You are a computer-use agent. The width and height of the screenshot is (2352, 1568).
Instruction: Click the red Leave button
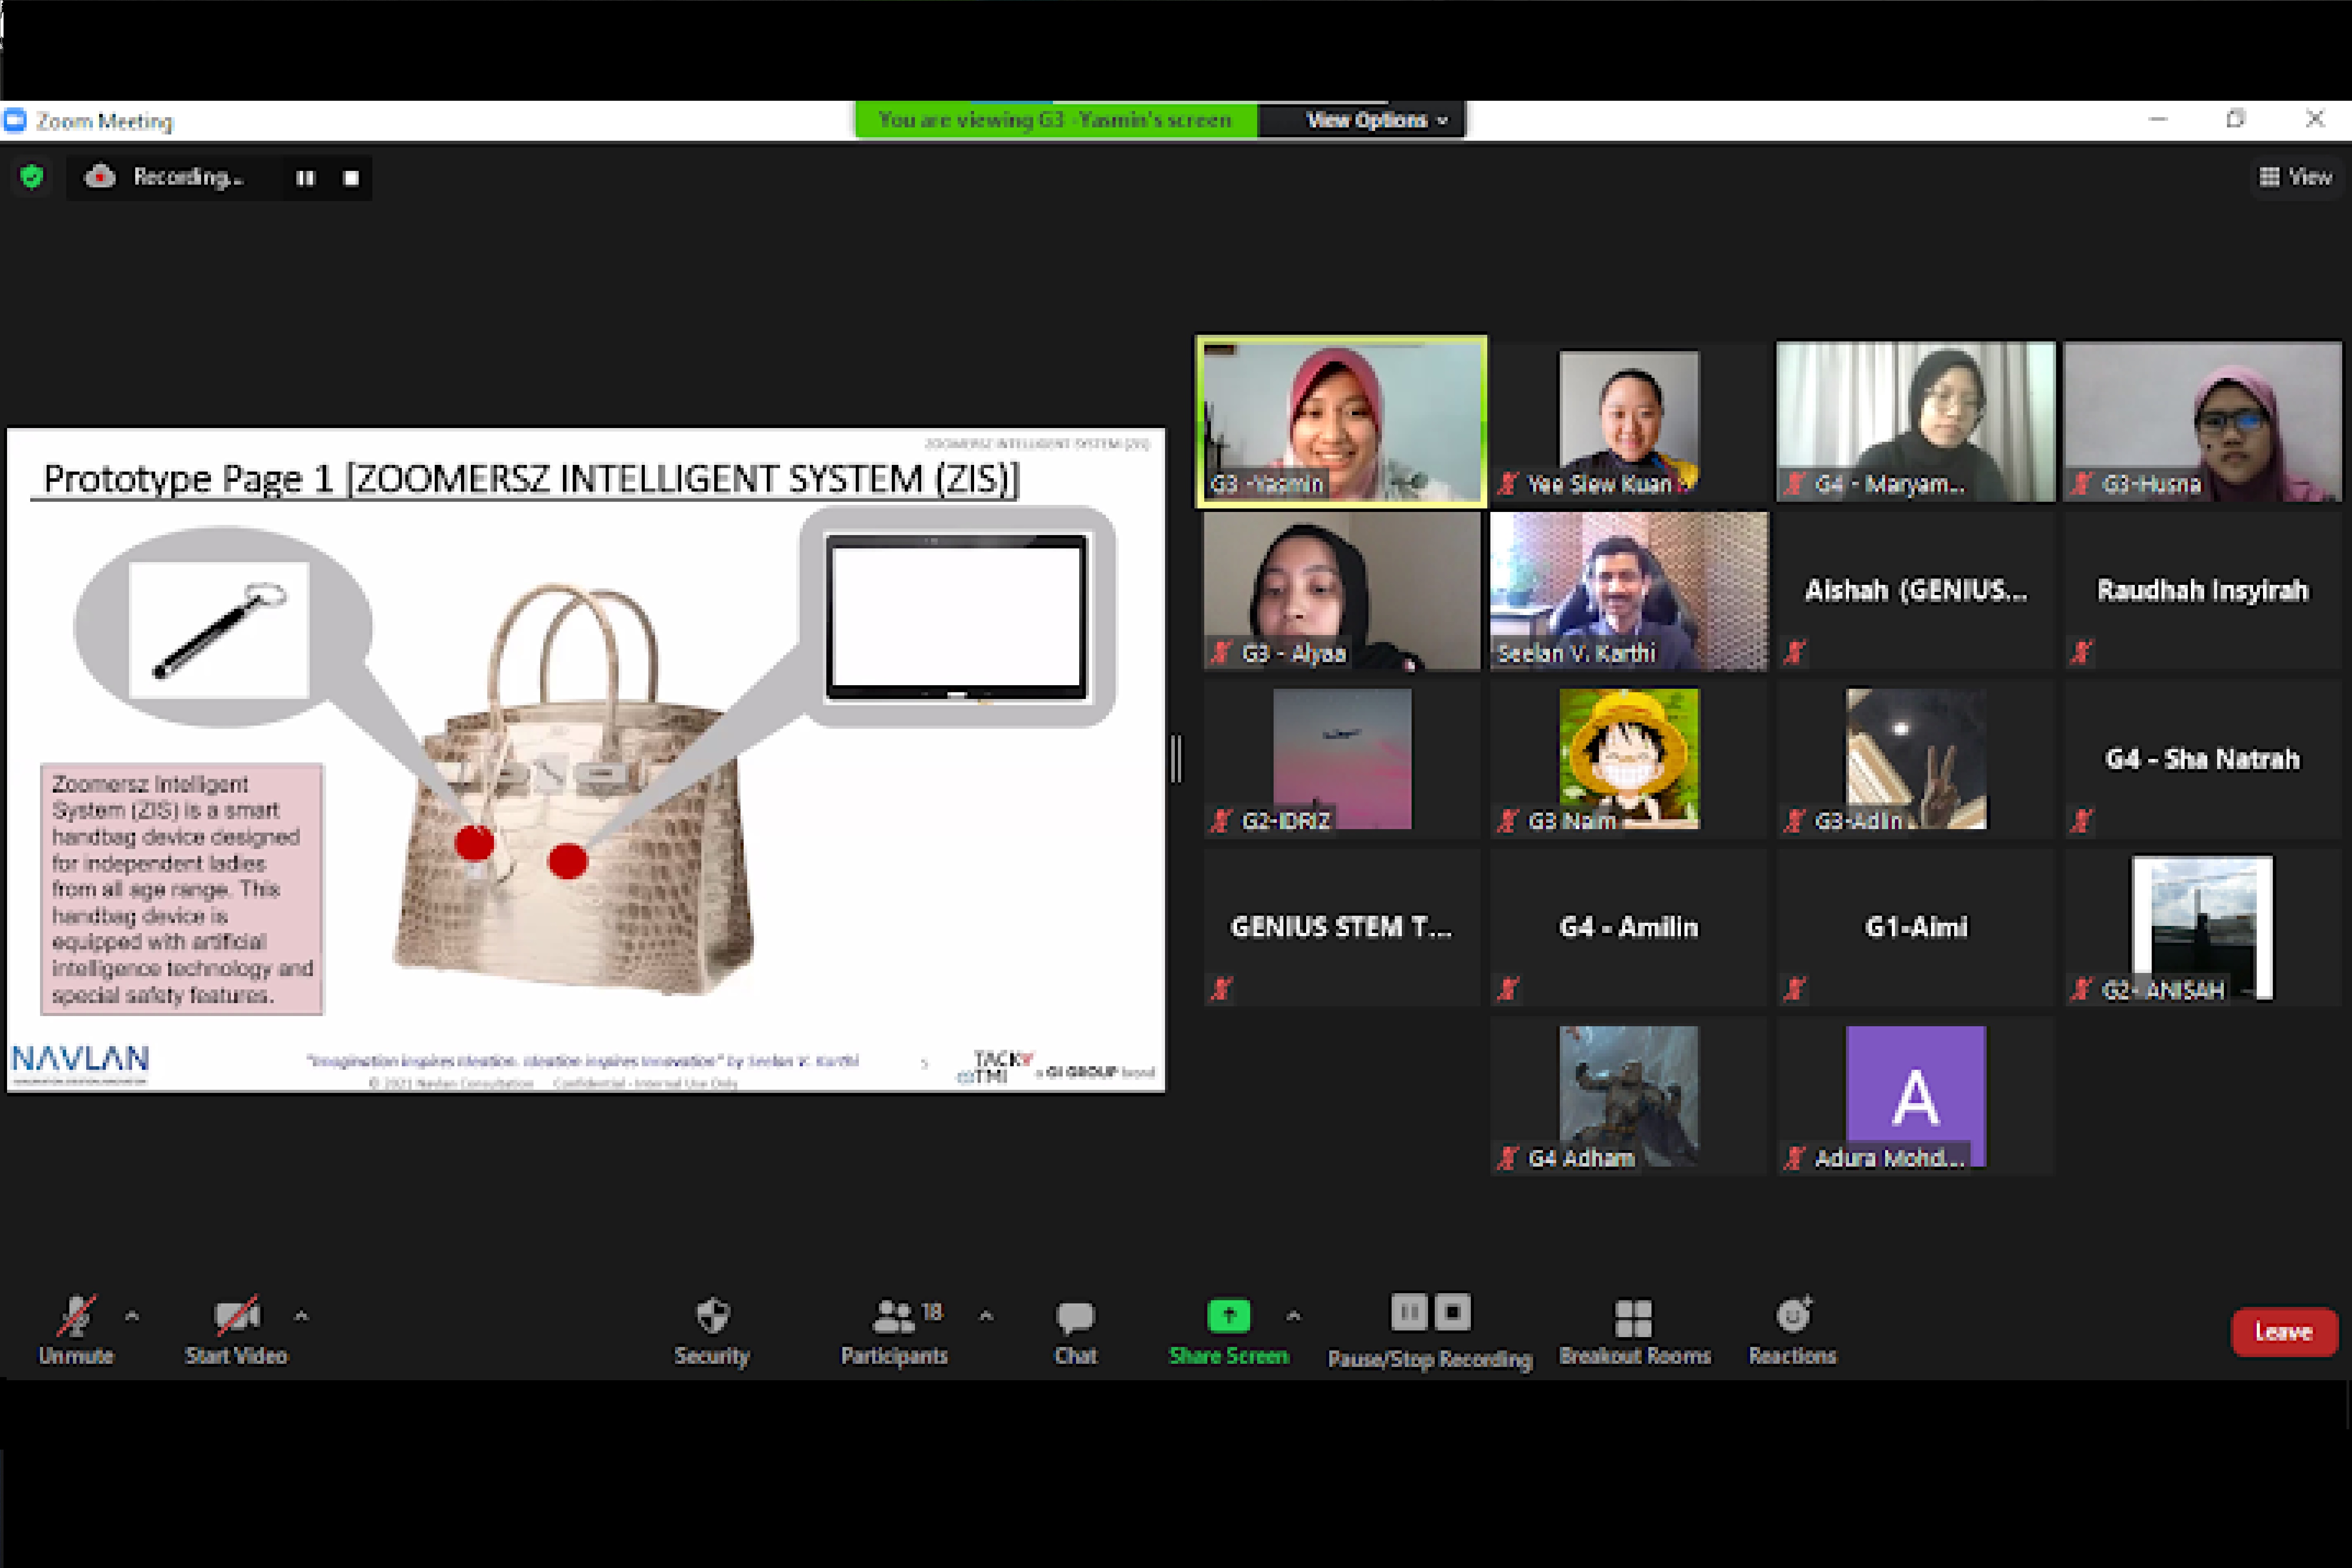2283,1331
